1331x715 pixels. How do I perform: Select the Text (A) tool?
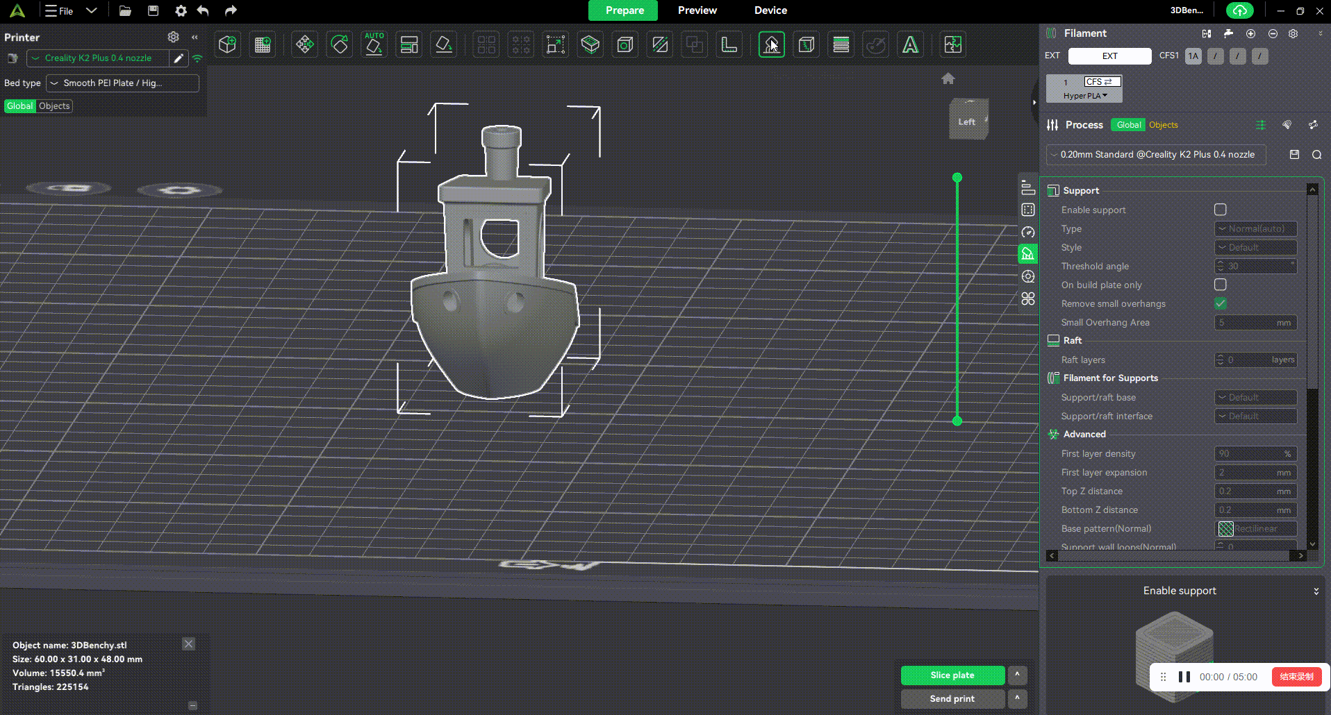(x=910, y=44)
